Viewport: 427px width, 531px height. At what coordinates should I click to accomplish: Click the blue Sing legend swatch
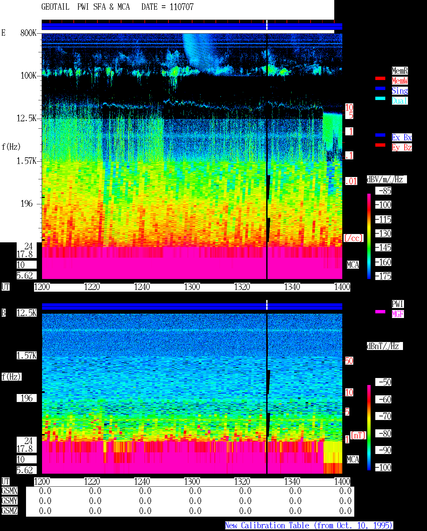380,88
